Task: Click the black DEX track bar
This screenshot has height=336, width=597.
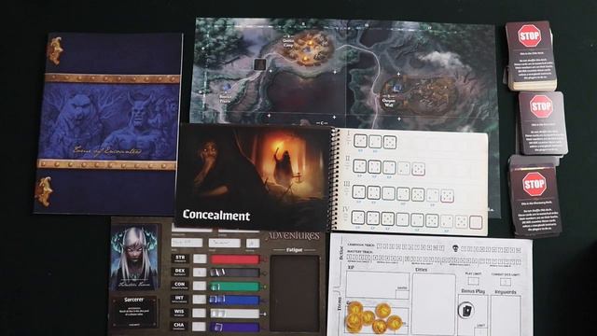Action: 235,273
